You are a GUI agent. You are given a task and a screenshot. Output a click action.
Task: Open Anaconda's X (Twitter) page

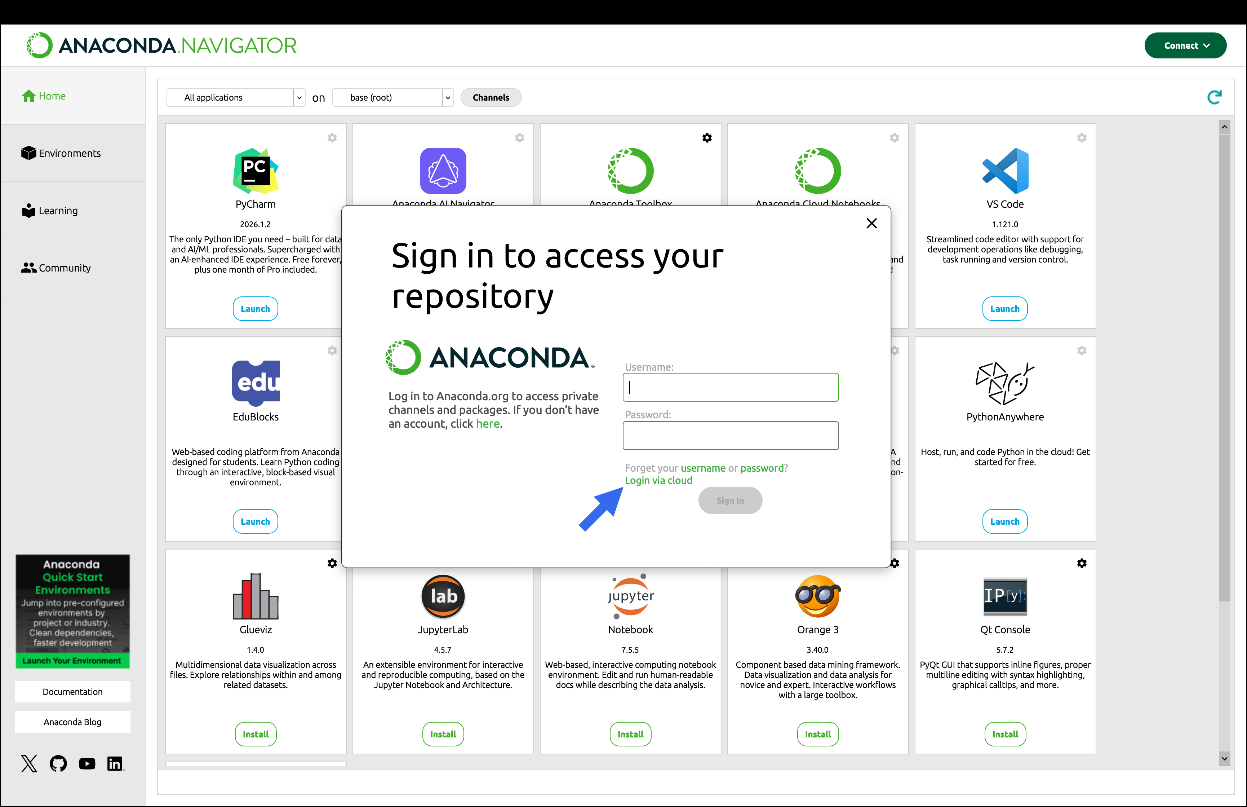29,763
